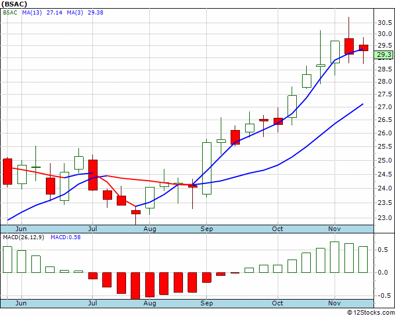Click Jun on the price chart time axis
Screen dimensions: 395x317
21,229
